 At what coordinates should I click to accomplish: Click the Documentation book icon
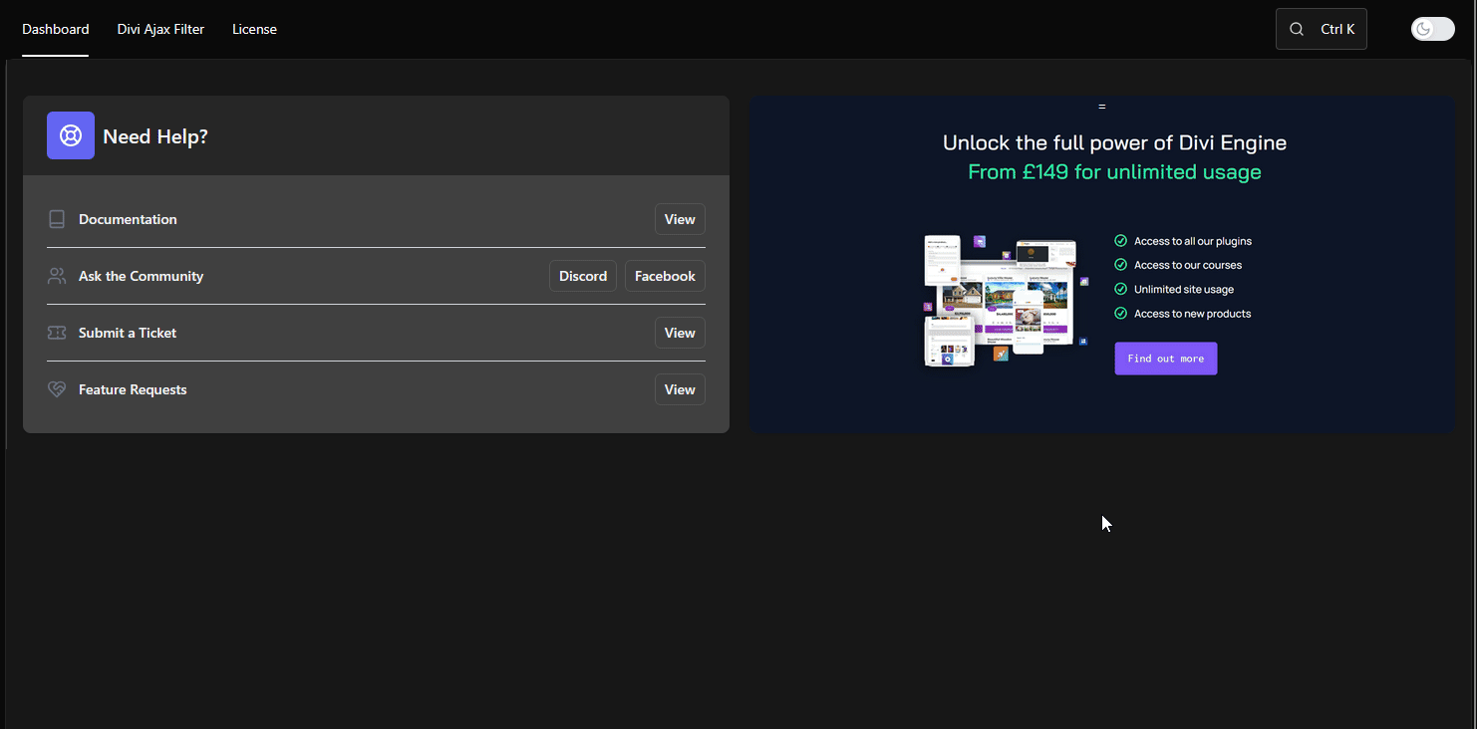click(57, 219)
